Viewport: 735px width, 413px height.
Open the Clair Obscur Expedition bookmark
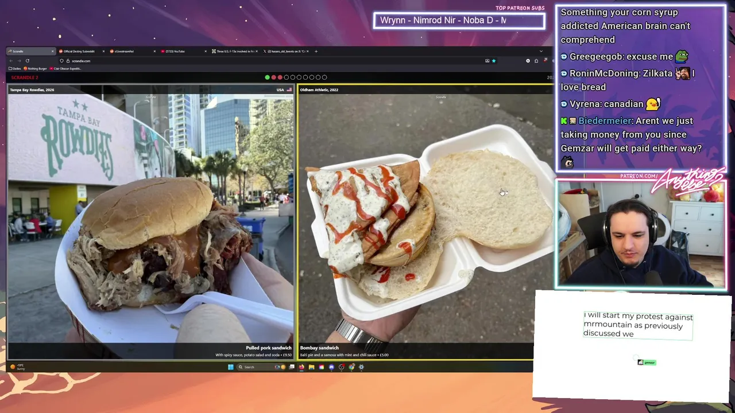click(x=65, y=68)
